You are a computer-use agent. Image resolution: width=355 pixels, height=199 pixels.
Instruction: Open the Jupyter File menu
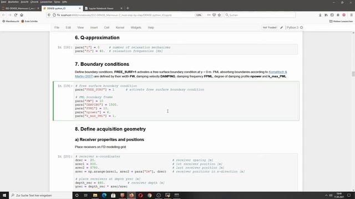point(57,28)
